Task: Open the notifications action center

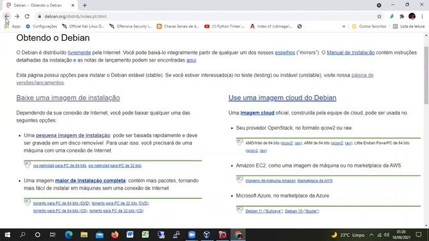Action: coord(418,235)
